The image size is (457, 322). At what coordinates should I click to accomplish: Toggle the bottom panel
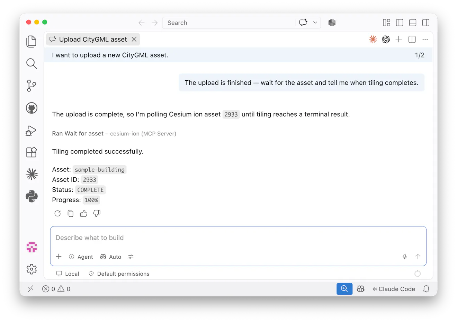(413, 23)
